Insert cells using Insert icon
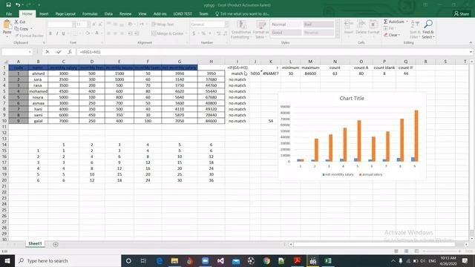Image resolution: width=475 pixels, height=267 pixels. [349, 27]
